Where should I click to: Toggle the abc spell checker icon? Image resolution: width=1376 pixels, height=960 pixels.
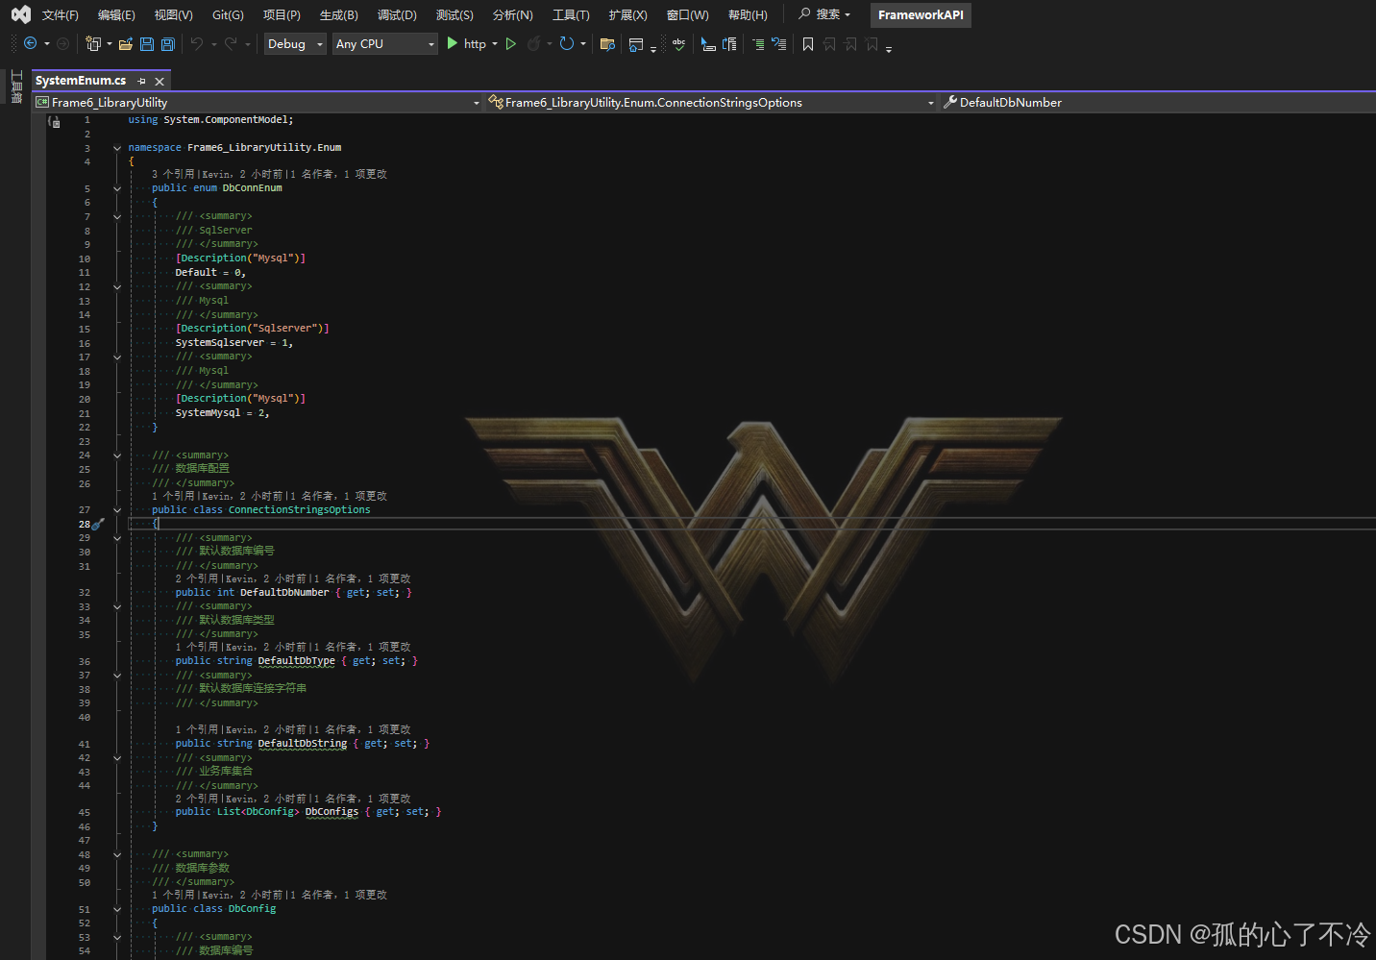click(678, 43)
